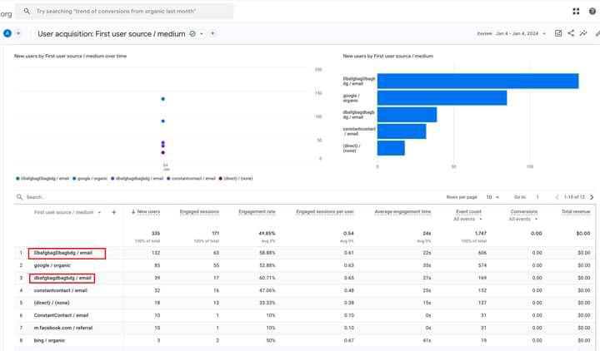The image size is (600, 351).
Task: Sort by 'Total revenue' column header
Action: pyautogui.click(x=576, y=211)
